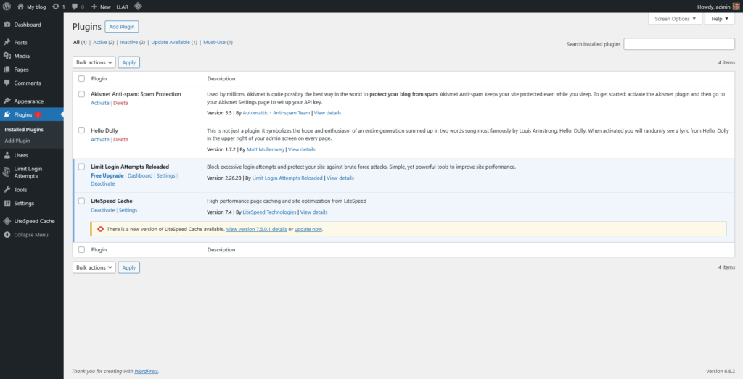This screenshot has width=743, height=379.
Task: Check the Akismet Anti-spam plugin checkbox
Action: pos(81,94)
